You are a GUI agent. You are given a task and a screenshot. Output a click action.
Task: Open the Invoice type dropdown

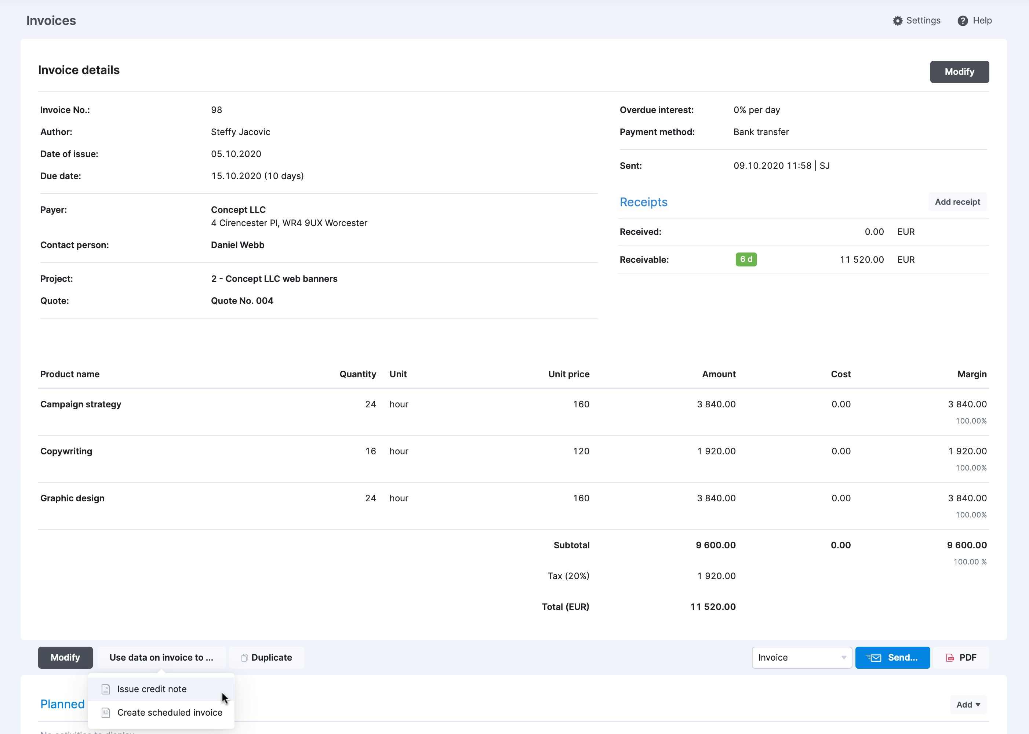coord(801,658)
